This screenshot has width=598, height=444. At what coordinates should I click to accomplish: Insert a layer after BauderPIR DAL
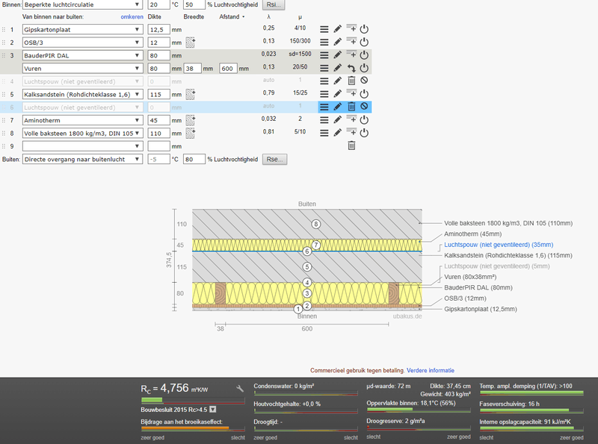[351, 54]
